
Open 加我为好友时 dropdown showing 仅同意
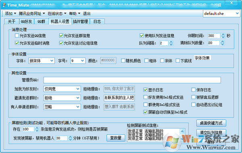62,89
